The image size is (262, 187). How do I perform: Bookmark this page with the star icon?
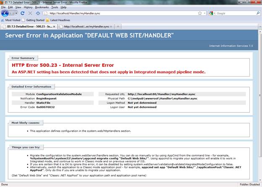[200, 13]
